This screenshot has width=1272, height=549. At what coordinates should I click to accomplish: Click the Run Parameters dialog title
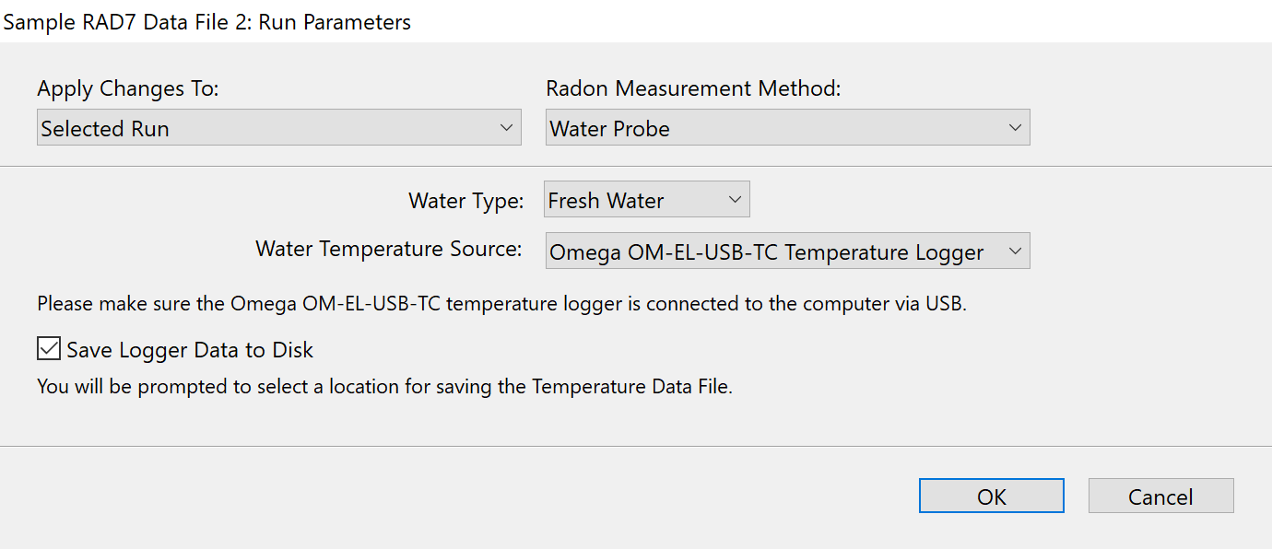[x=207, y=22]
